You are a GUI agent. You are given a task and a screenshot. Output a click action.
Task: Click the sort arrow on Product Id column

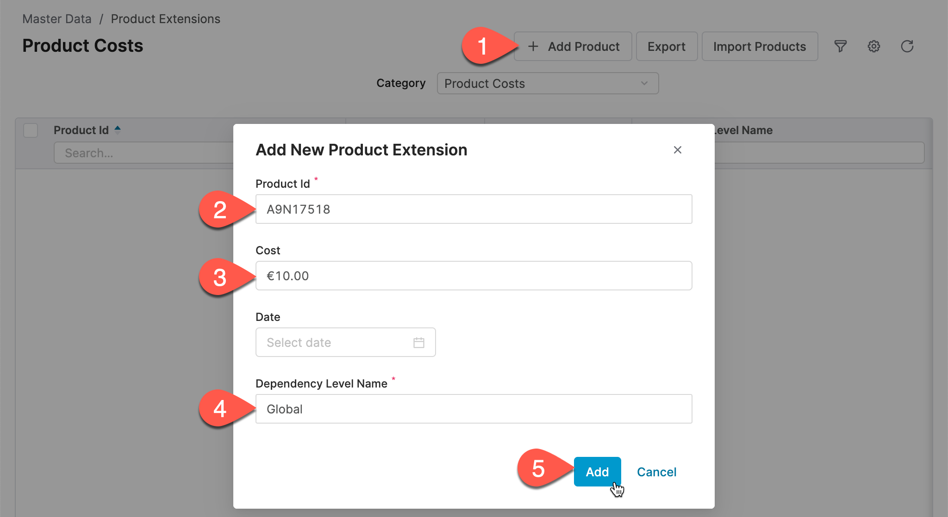click(118, 129)
